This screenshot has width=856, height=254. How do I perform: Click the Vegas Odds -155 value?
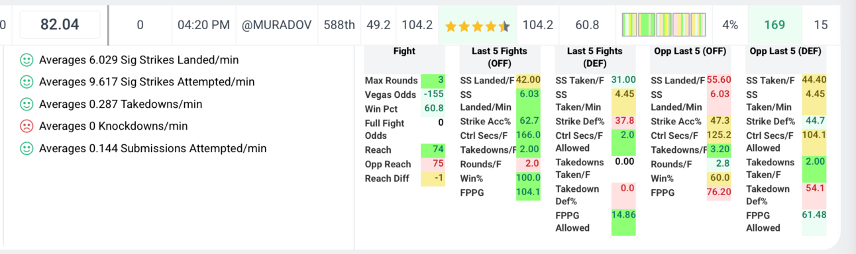pos(433,94)
